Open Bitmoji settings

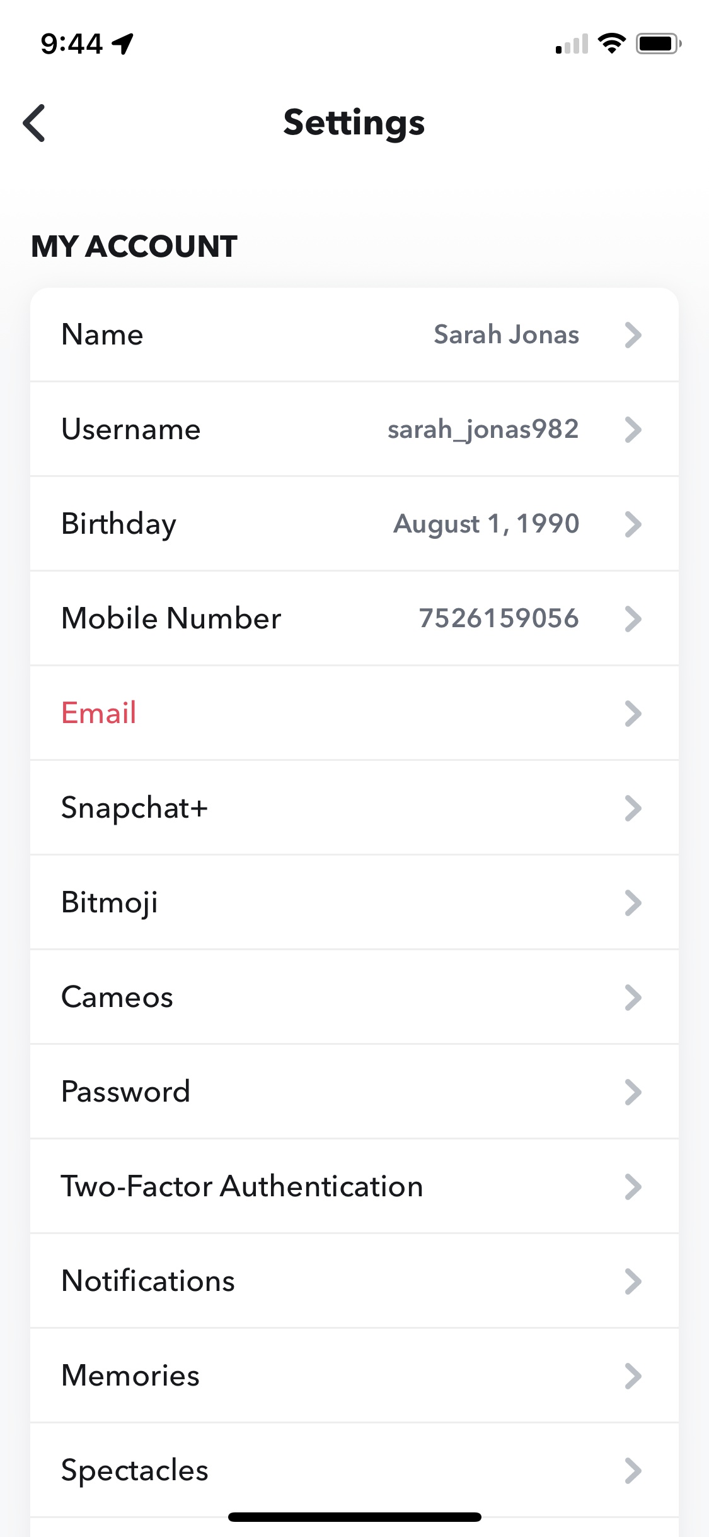click(110, 902)
